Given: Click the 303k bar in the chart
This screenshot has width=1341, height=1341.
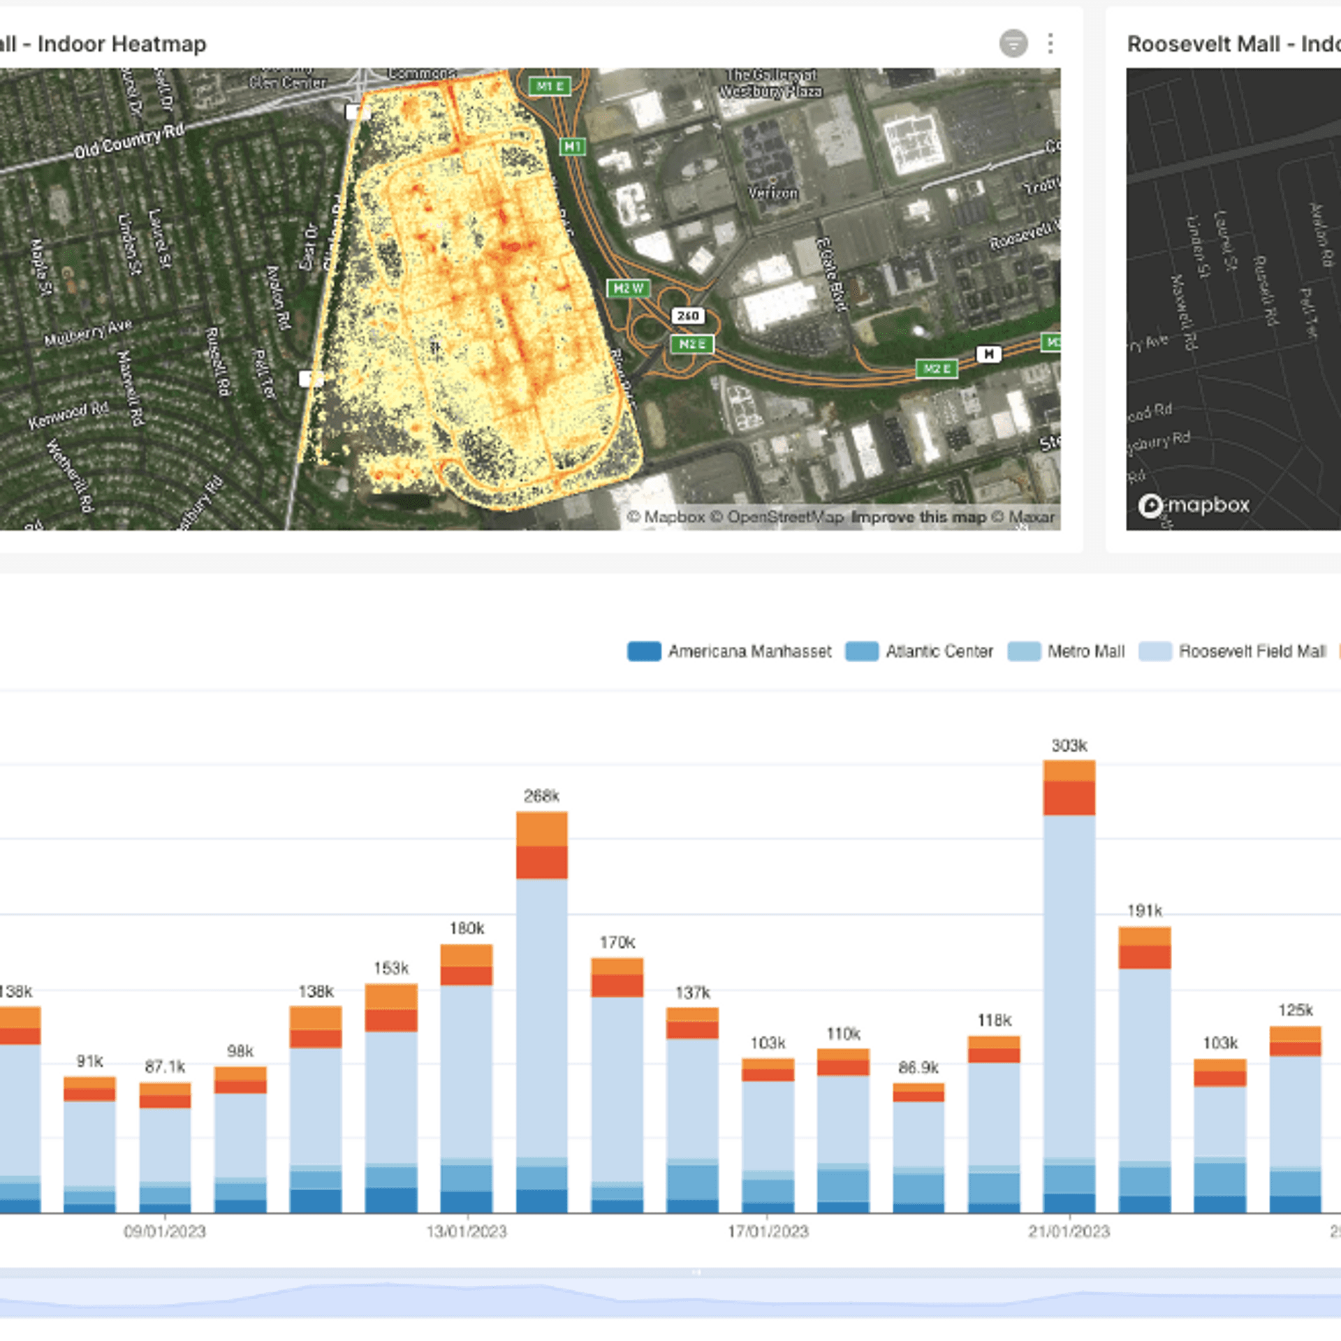Looking at the screenshot, I should point(1069,986).
